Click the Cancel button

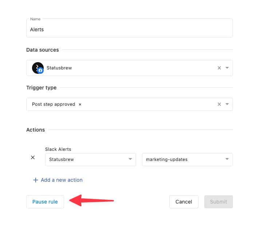point(184,202)
